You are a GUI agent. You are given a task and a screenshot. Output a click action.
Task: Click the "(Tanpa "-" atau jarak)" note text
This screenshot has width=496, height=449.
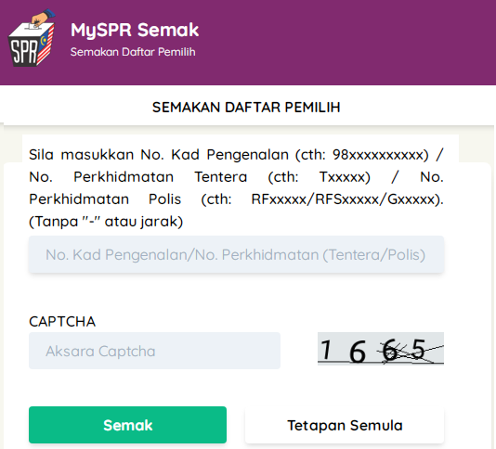click(x=106, y=221)
